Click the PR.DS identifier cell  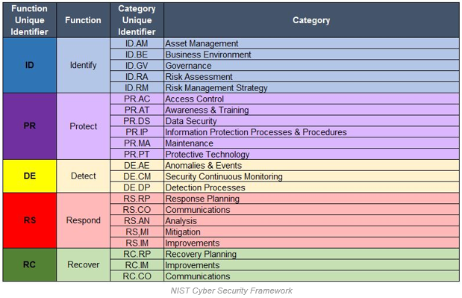[x=137, y=121]
